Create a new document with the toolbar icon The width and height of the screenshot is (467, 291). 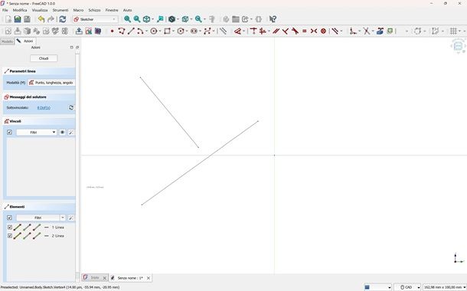point(8,19)
